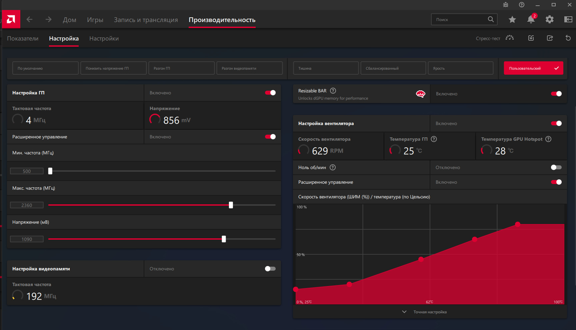Screen dimensions: 576x330
Task: Go back with the left arrow
Action: (x=29, y=19)
